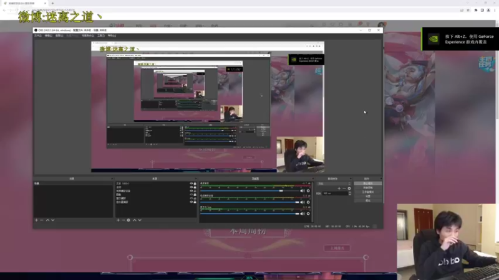Click the highlighted streaming button in Controls panel
Screen dimensions: 499x280
pos(368,184)
